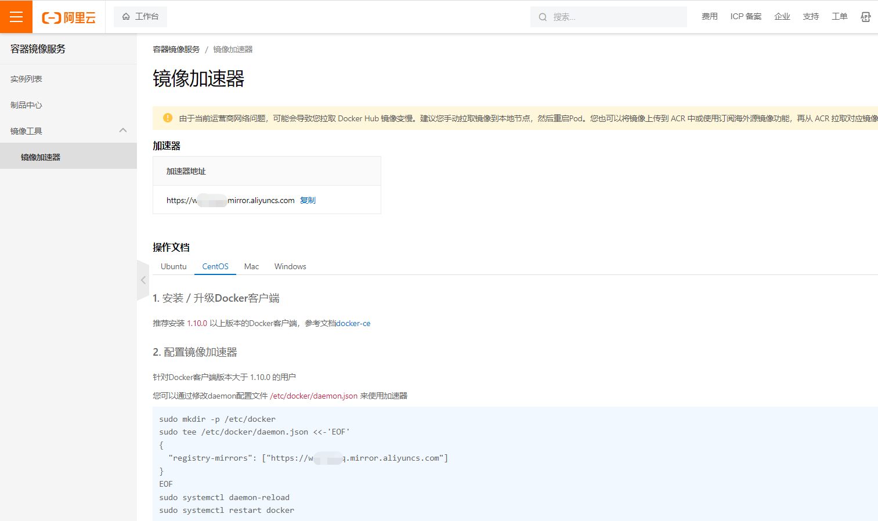Select 镜像加速器 sidebar item
This screenshot has width=878, height=521.
coord(68,156)
